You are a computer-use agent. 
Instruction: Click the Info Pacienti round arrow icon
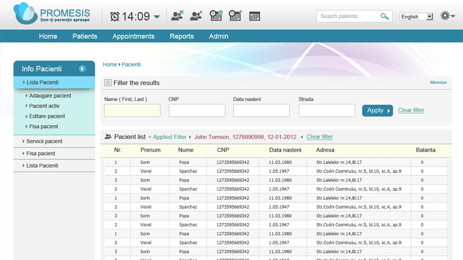pyautogui.click(x=82, y=69)
